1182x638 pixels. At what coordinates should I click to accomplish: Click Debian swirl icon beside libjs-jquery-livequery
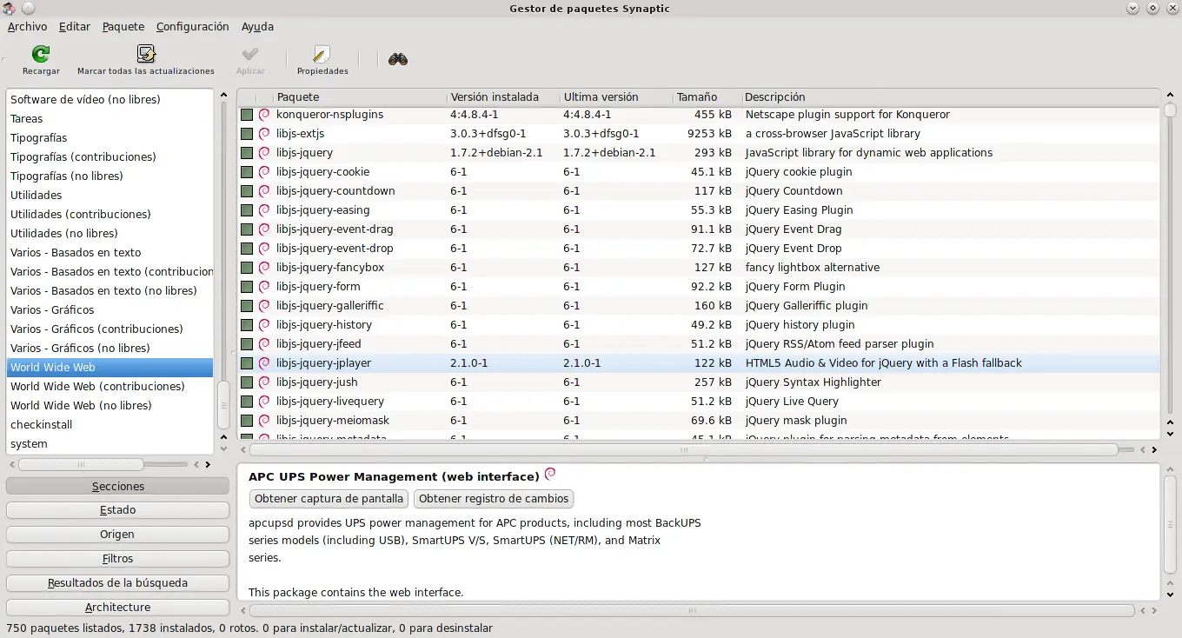tap(264, 401)
